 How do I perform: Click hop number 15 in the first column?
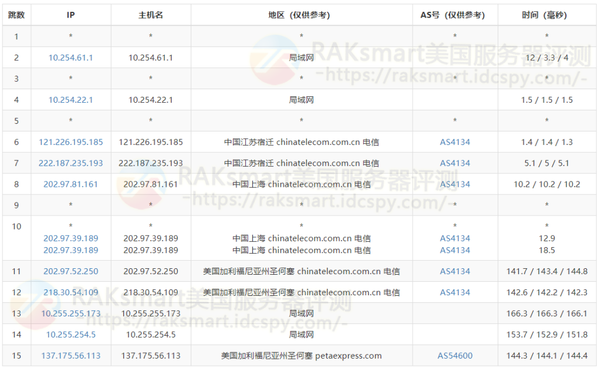pos(16,355)
